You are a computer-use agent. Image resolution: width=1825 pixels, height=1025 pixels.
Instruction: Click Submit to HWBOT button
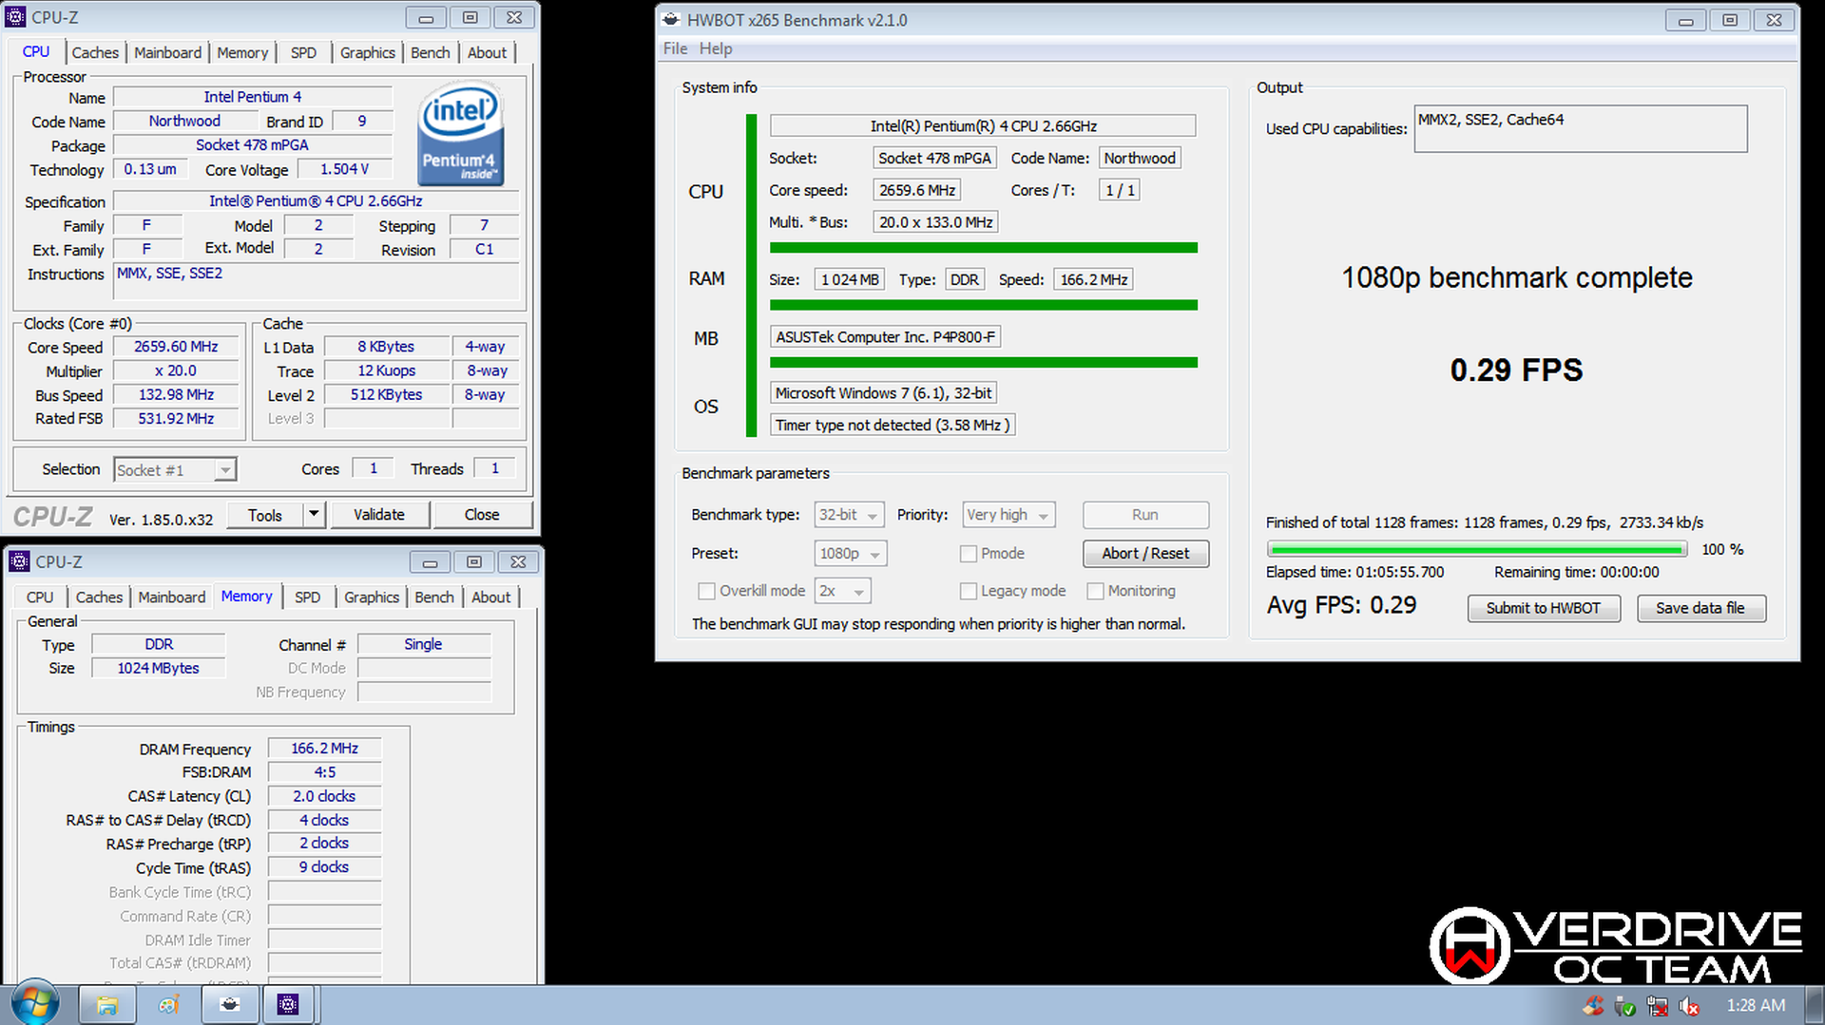[x=1544, y=608]
